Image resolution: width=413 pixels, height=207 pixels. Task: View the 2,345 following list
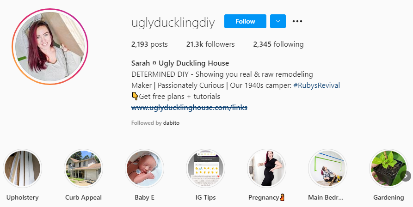coord(278,44)
